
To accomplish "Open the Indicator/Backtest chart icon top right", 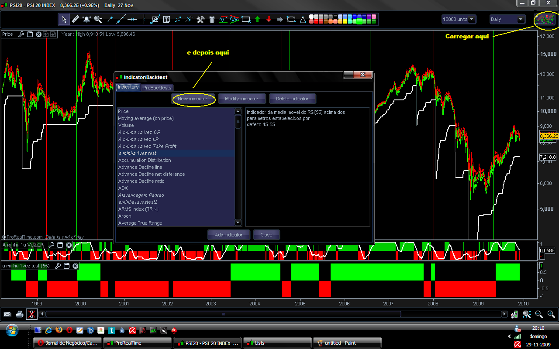I will (545, 20).
